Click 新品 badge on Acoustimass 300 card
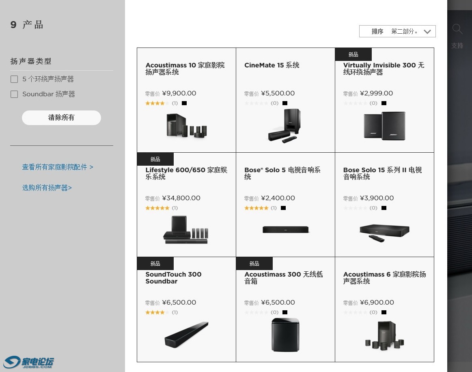This screenshot has height=372, width=472. tap(254, 264)
